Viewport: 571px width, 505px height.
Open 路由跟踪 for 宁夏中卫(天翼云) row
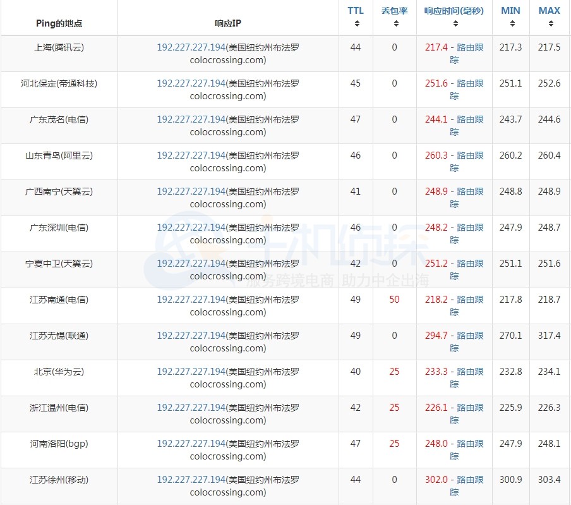pyautogui.click(x=470, y=264)
